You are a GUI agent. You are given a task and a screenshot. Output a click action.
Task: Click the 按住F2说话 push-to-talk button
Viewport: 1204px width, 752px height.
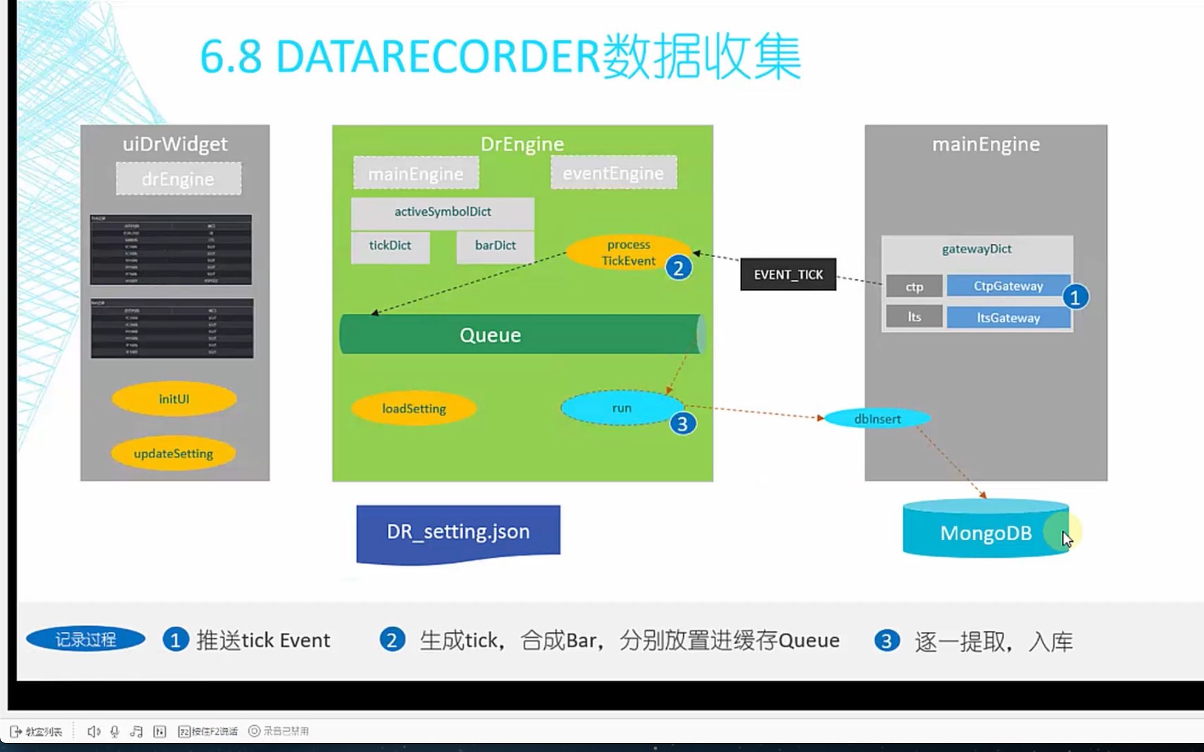click(208, 731)
